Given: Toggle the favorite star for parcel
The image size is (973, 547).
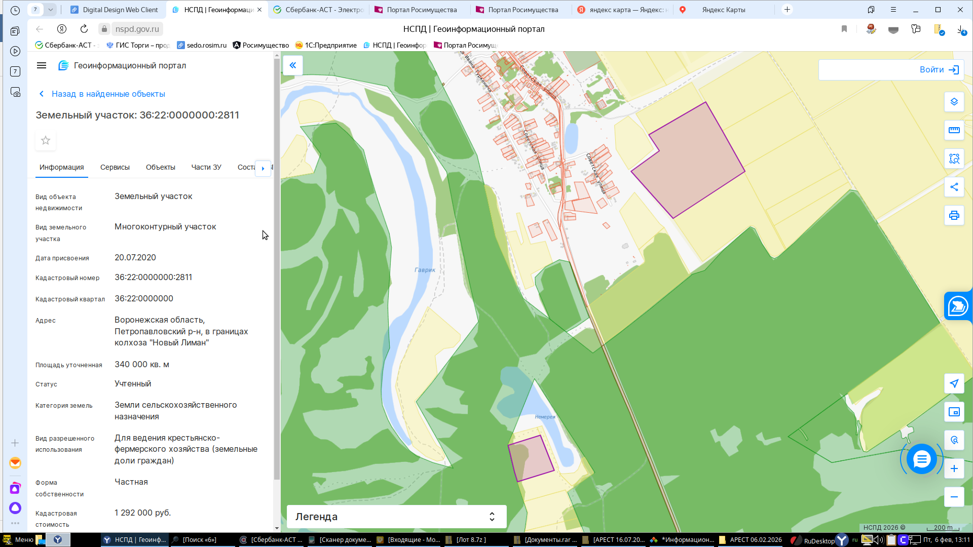Looking at the screenshot, I should (x=46, y=140).
